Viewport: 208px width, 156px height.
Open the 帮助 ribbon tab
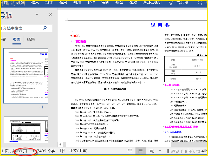[x=133, y=3]
